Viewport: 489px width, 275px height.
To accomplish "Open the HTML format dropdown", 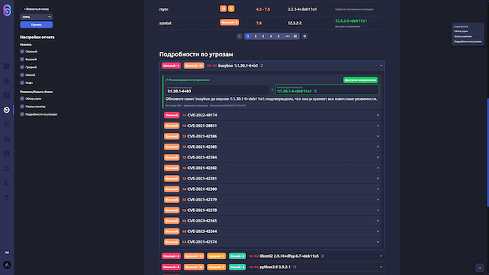I will click(x=37, y=17).
